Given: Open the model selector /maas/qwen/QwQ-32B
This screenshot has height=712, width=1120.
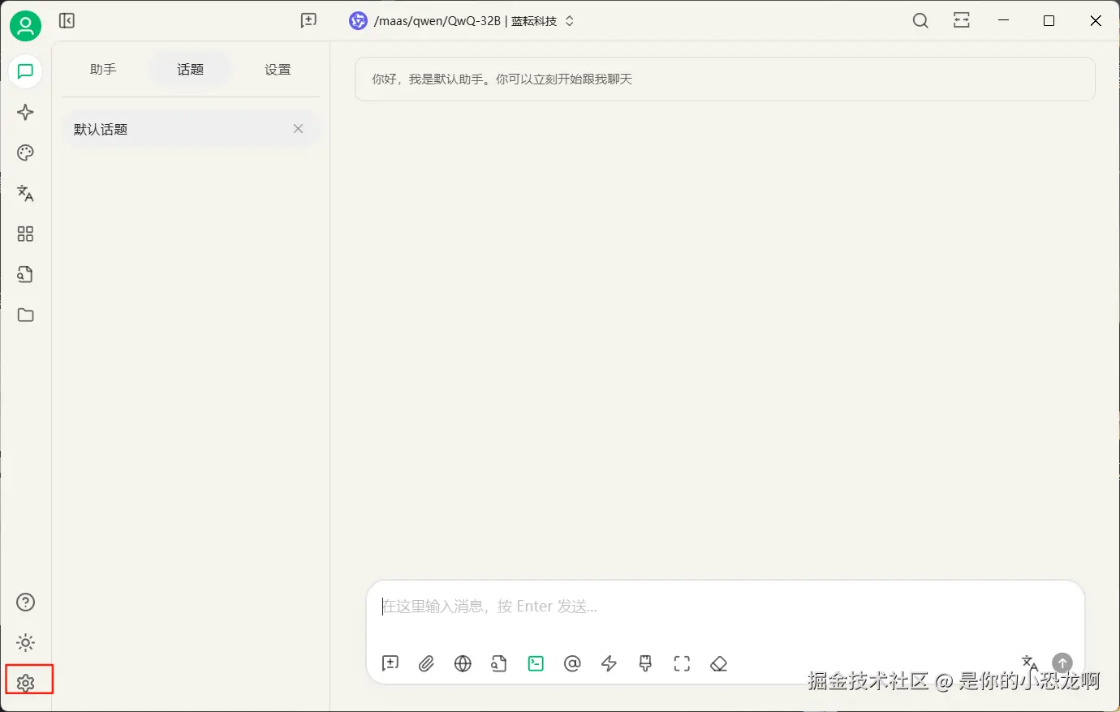Looking at the screenshot, I should [463, 21].
